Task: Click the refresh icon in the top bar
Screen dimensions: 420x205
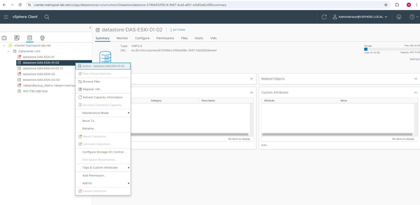Action: tap(324, 17)
